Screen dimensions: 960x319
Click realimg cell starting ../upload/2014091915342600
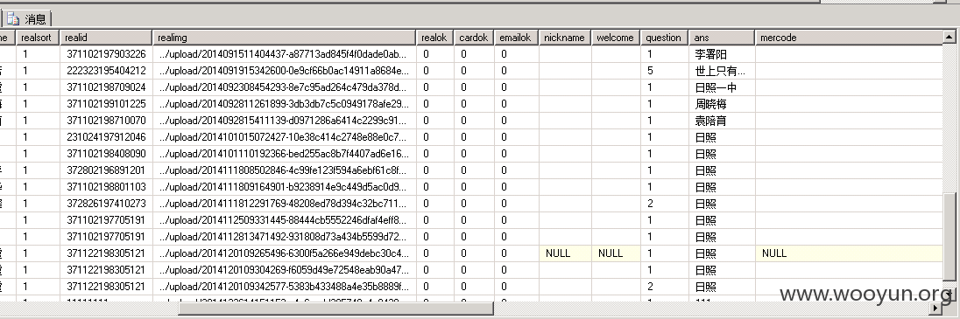[x=284, y=71]
